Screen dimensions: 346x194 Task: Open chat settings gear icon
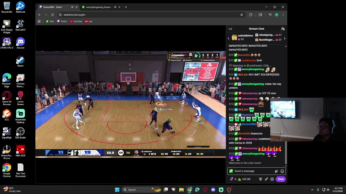[x=272, y=179]
